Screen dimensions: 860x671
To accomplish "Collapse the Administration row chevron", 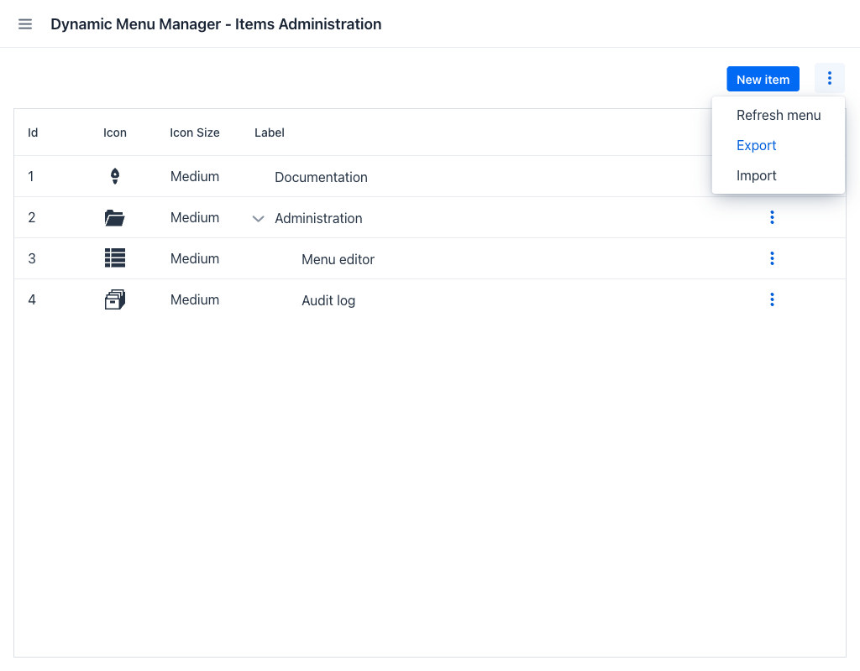I will [x=258, y=219].
